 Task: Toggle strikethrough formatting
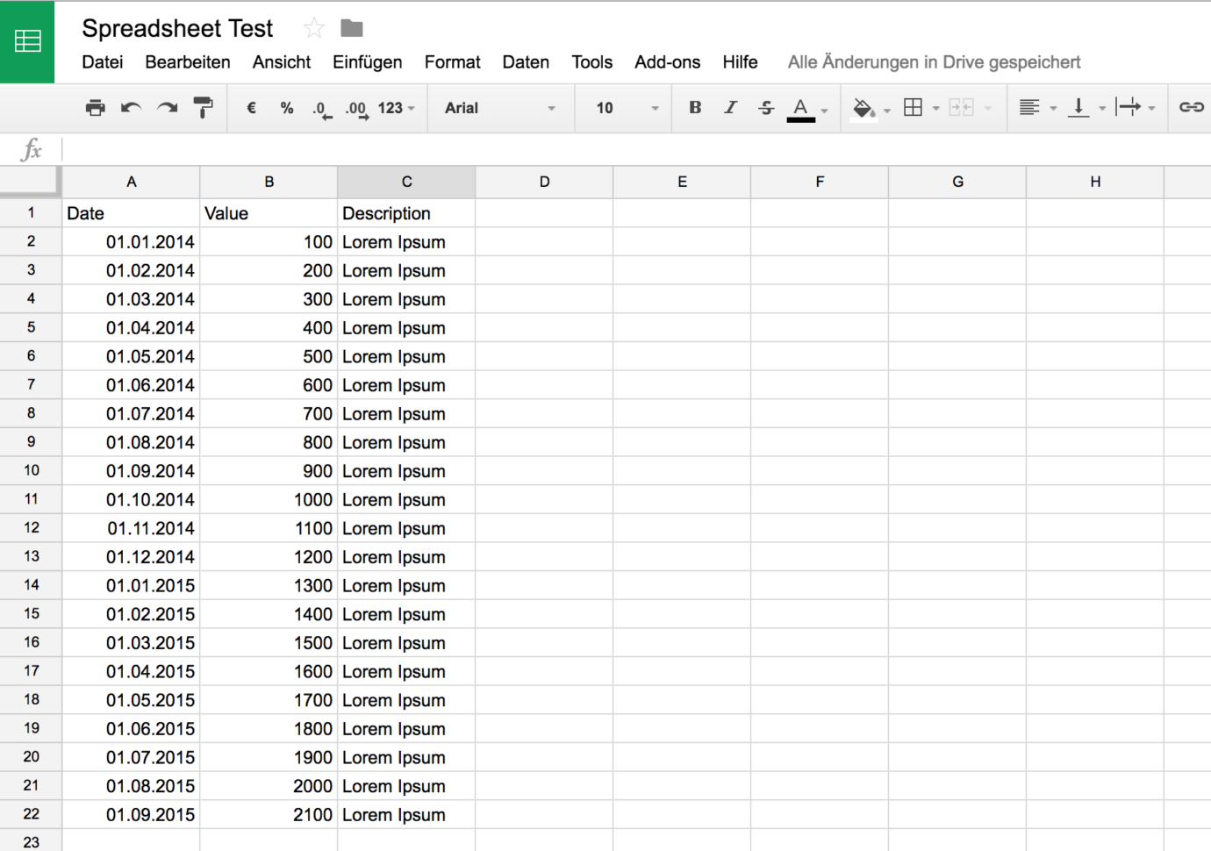tap(765, 108)
